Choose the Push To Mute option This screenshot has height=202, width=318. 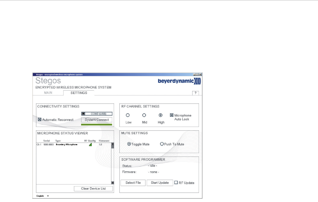coord(161,144)
